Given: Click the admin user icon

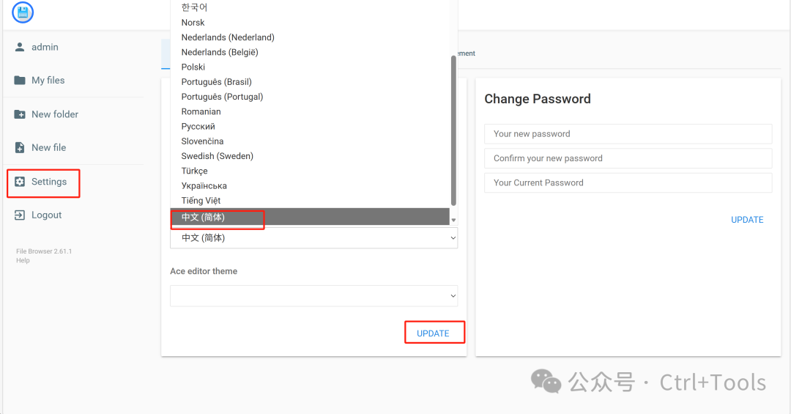Looking at the screenshot, I should pos(20,47).
